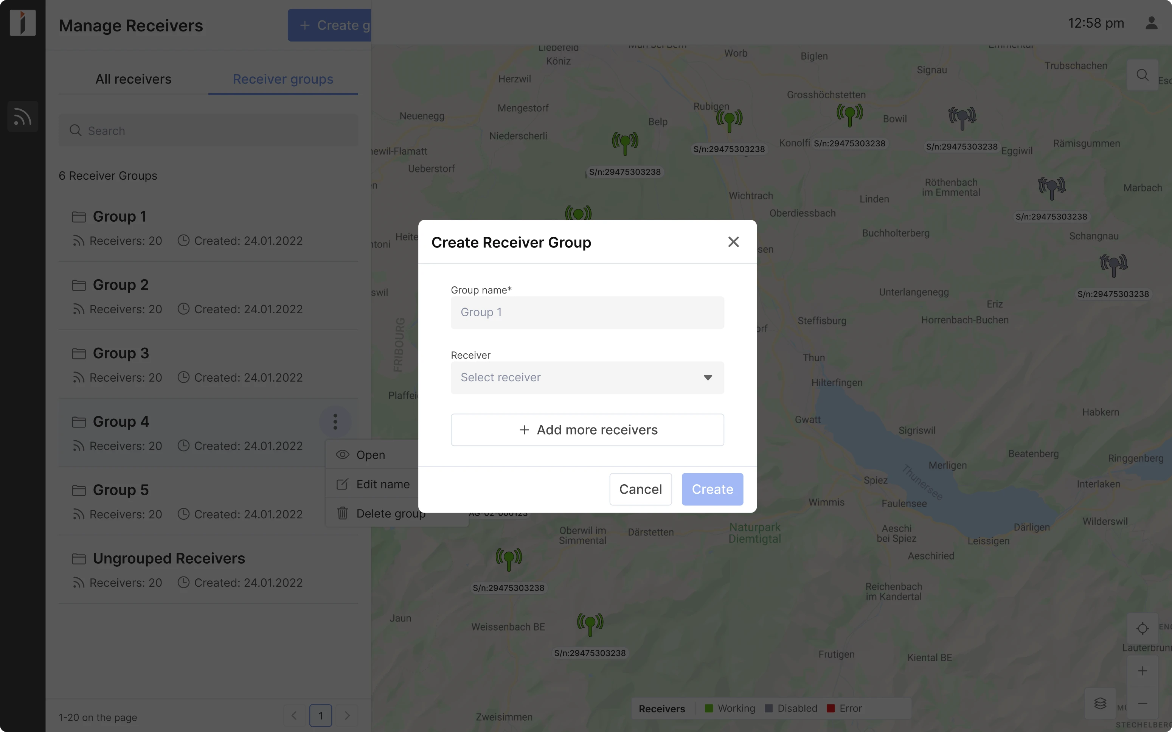Click the crosshair locate icon on the map

tap(1143, 628)
